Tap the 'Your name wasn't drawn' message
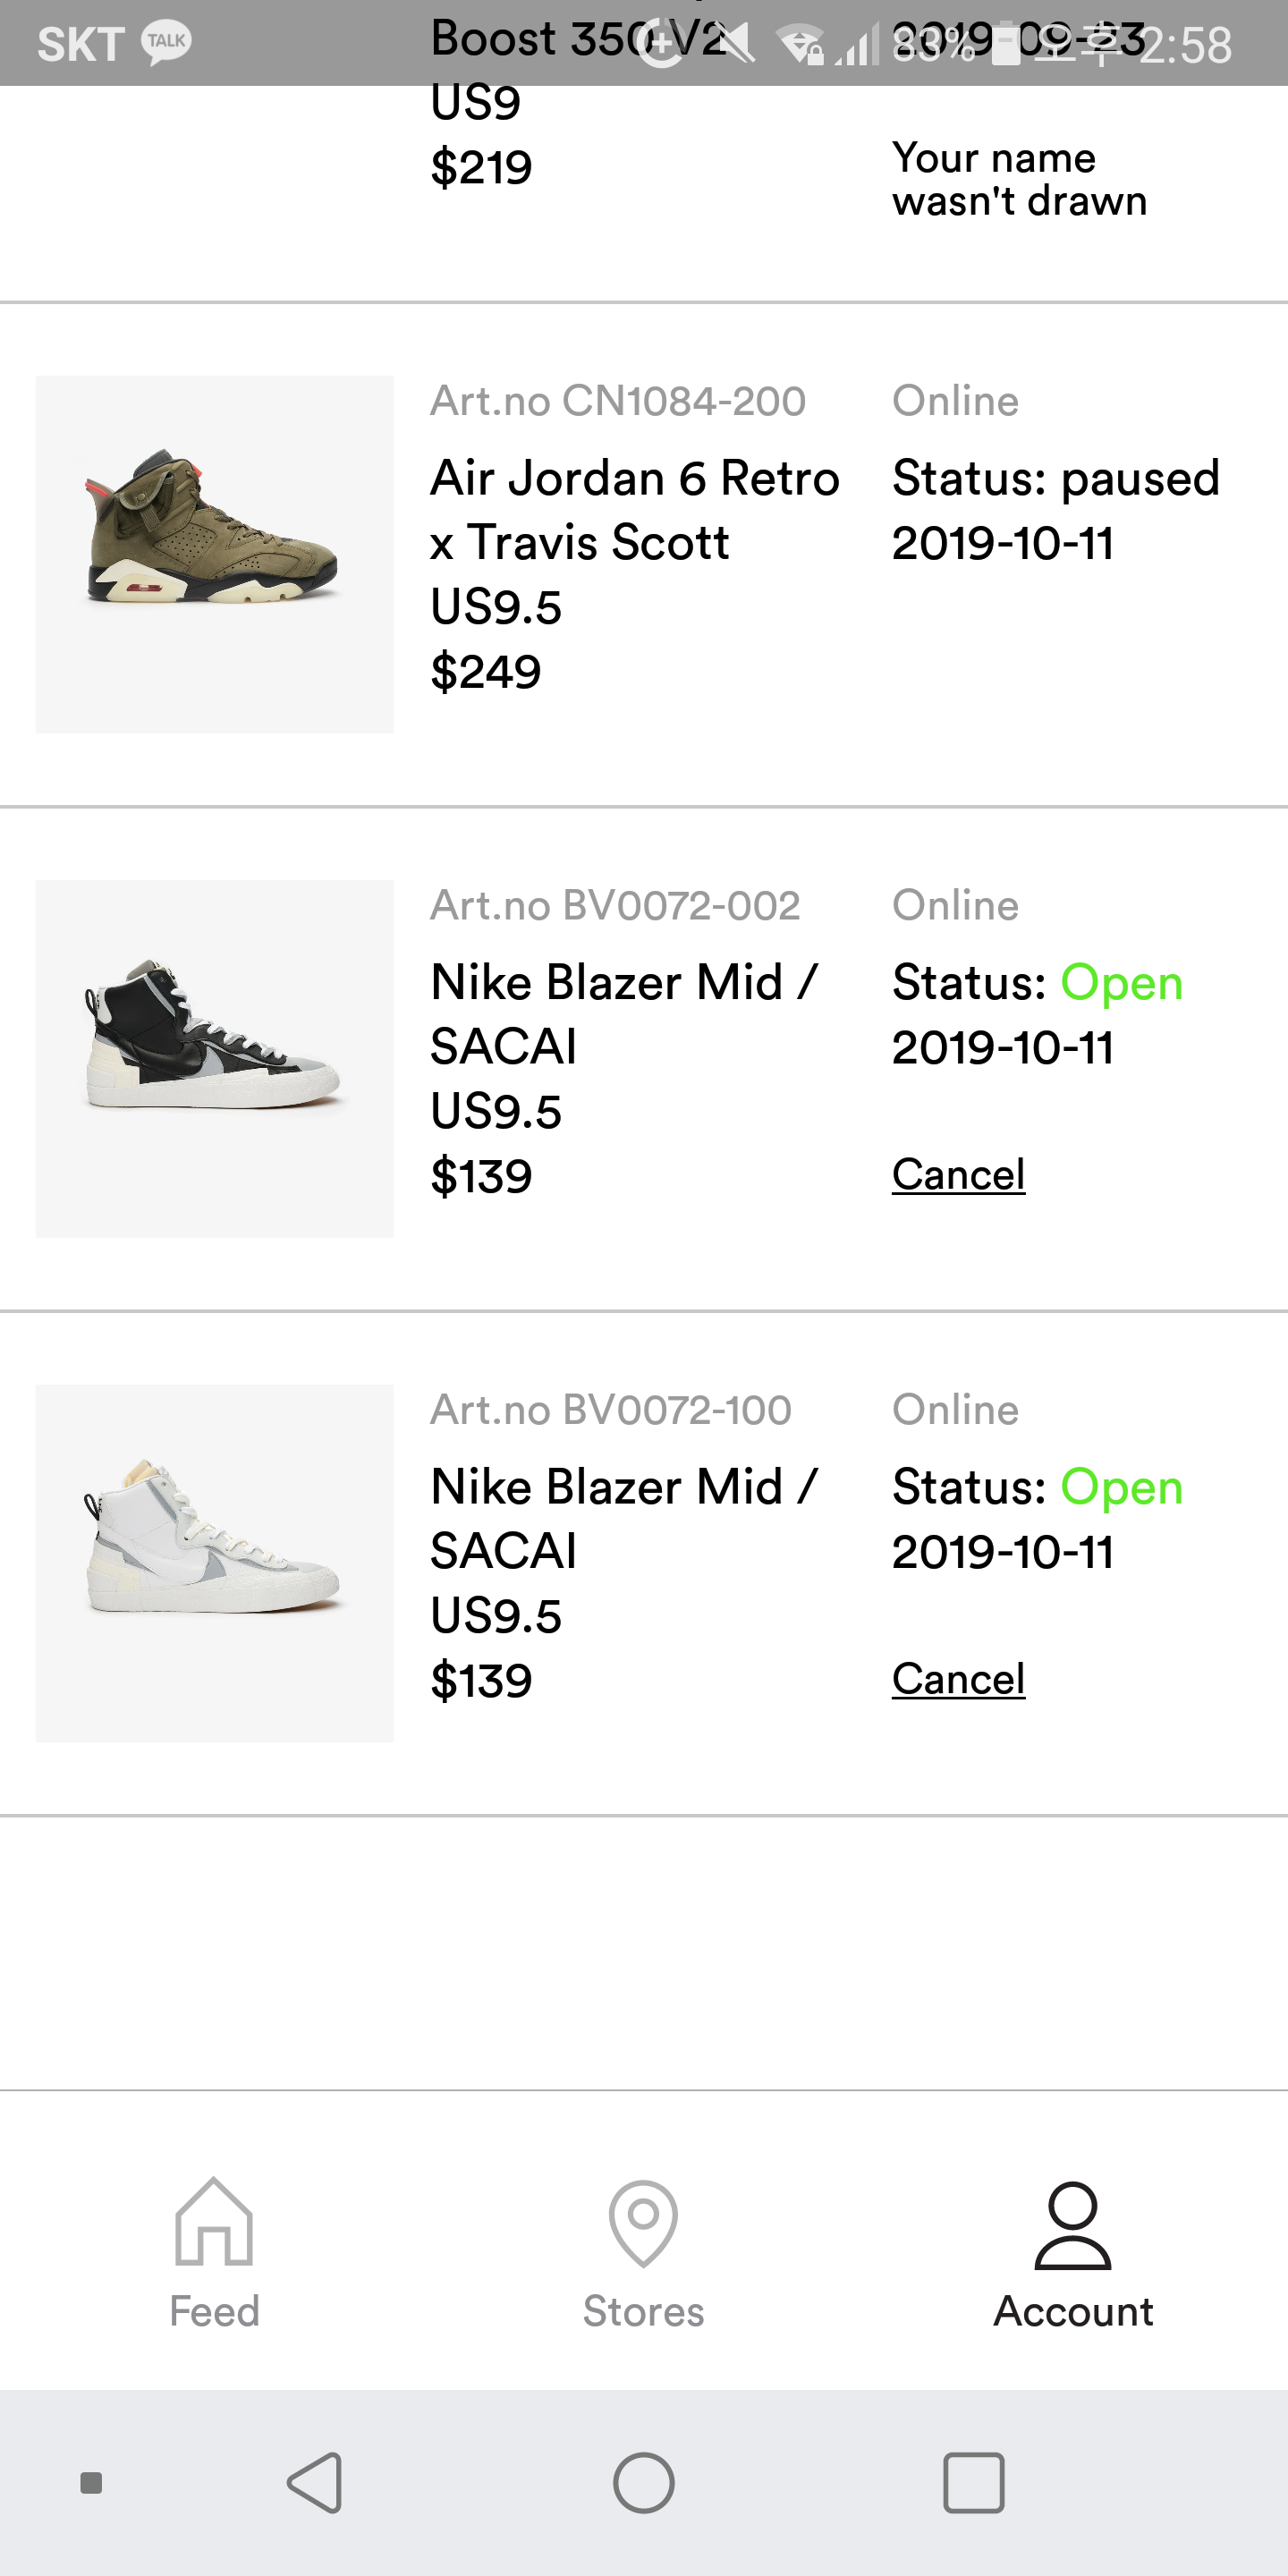The height and width of the screenshot is (2576, 1288). 1018,179
